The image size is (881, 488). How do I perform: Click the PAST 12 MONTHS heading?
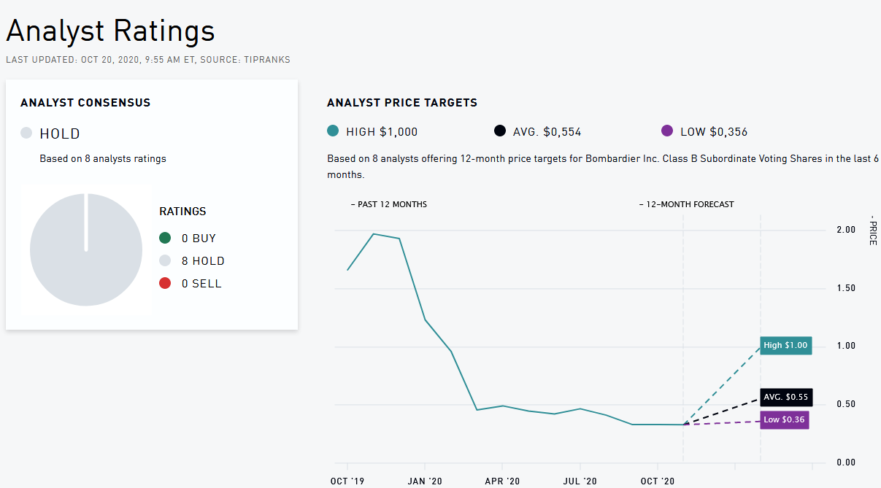pyautogui.click(x=388, y=204)
